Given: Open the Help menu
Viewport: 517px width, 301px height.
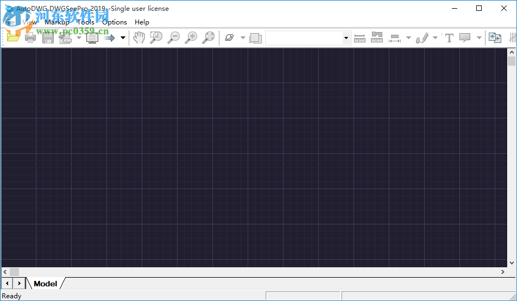Looking at the screenshot, I should coord(142,22).
